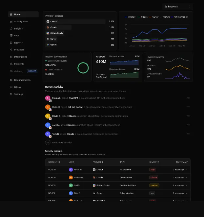Click Cursor logo in Provider Requests
The height and width of the screenshot is (217, 204).
pyautogui.click(x=48, y=39)
